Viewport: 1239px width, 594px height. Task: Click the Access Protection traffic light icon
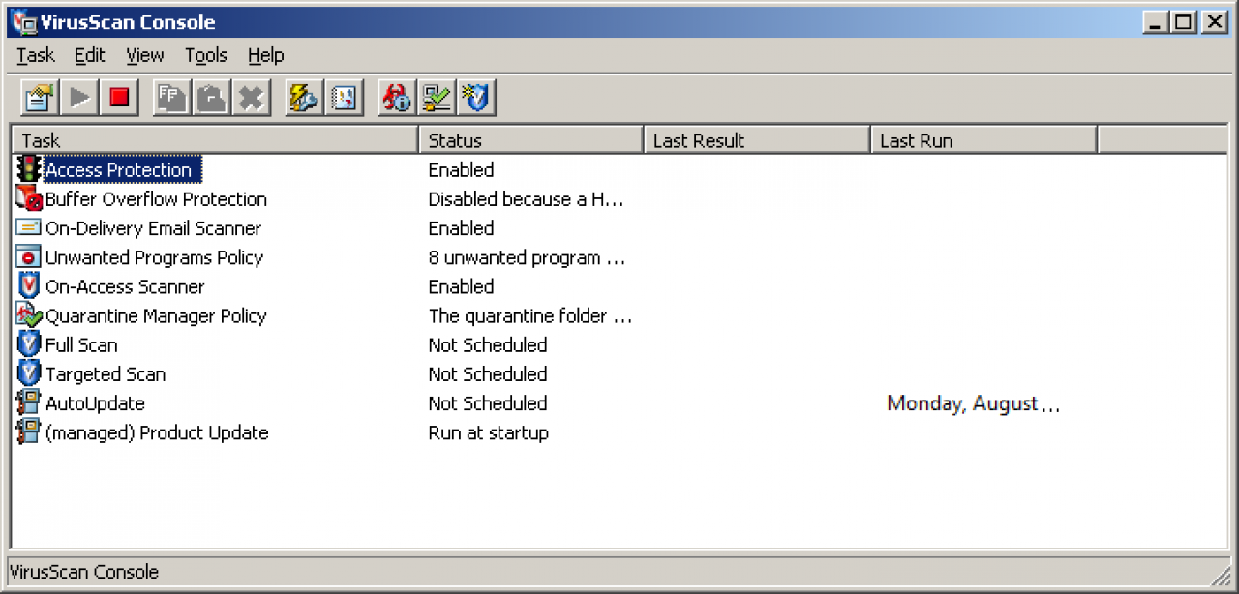tap(29, 169)
